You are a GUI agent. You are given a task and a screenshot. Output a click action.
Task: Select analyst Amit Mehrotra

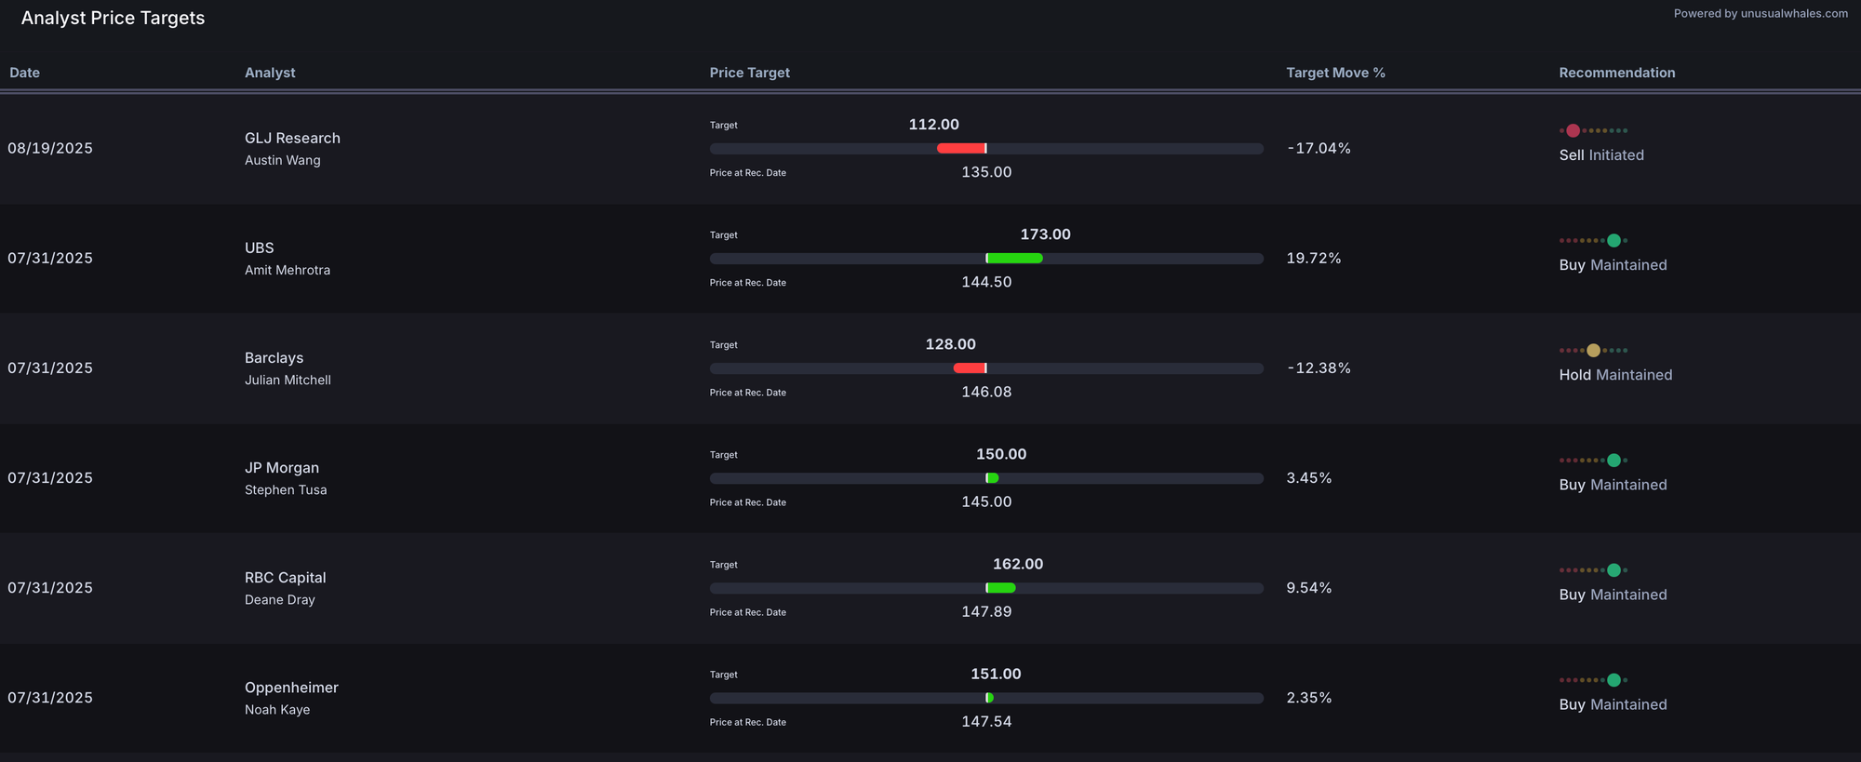288,270
